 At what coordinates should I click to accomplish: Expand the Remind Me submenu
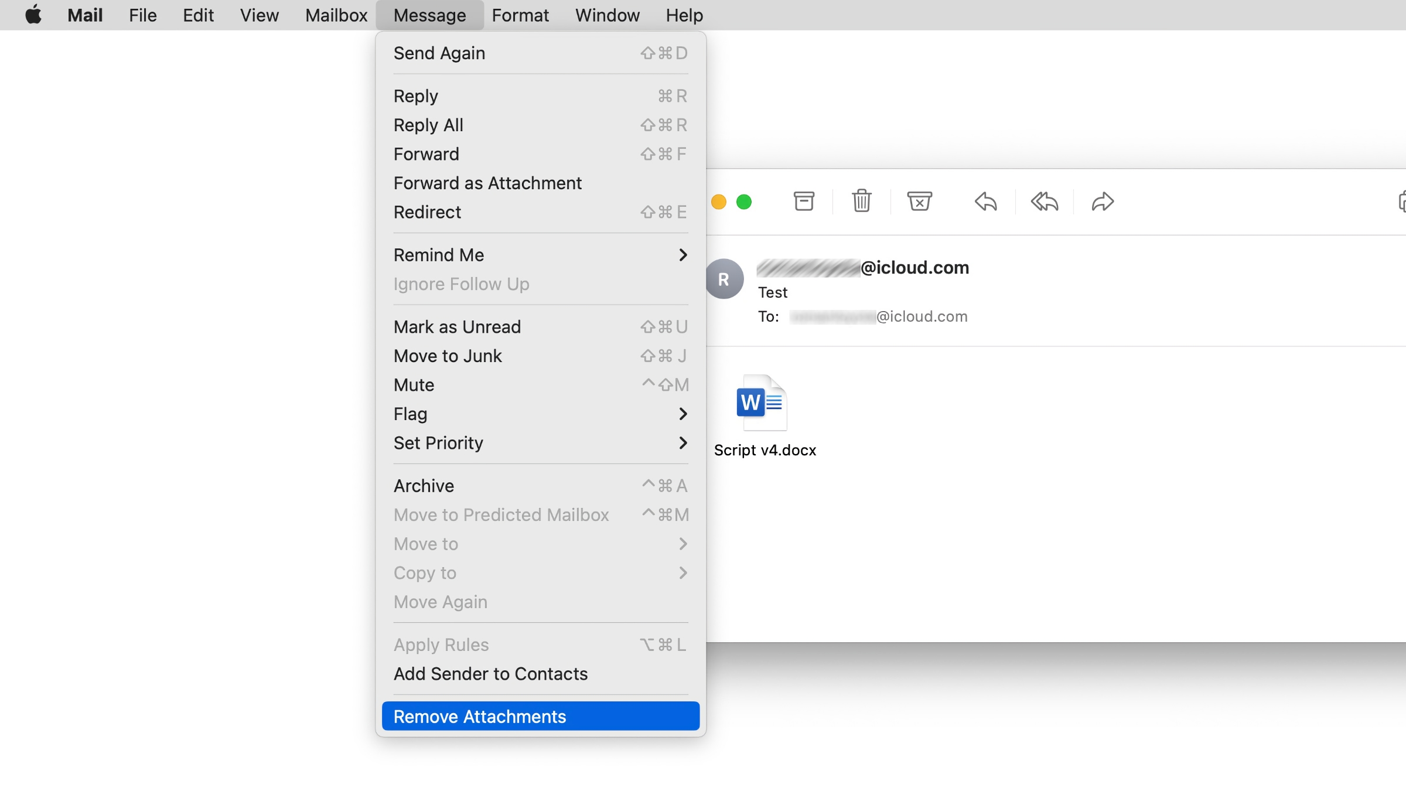pos(438,254)
